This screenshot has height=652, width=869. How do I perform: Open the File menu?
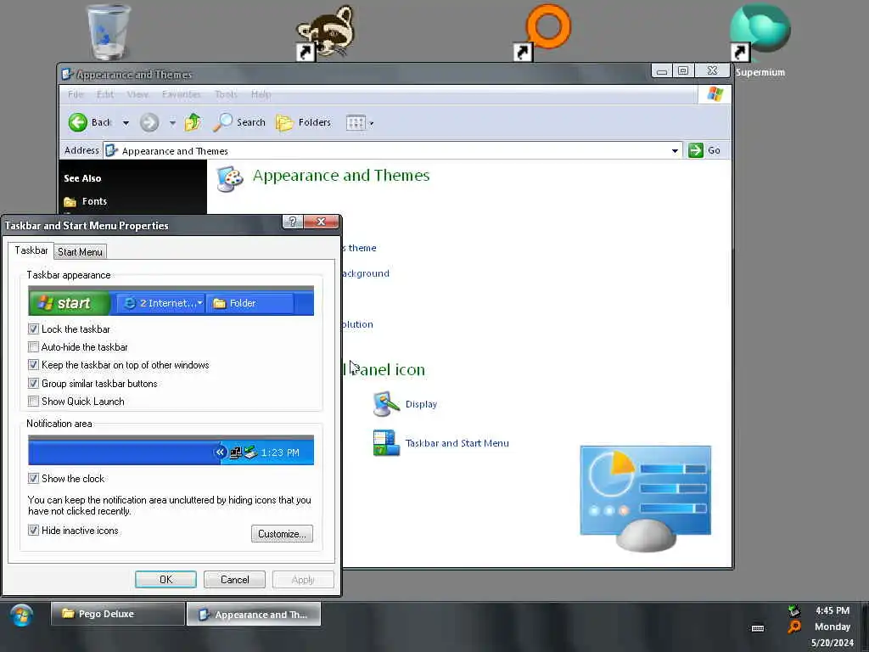76,94
